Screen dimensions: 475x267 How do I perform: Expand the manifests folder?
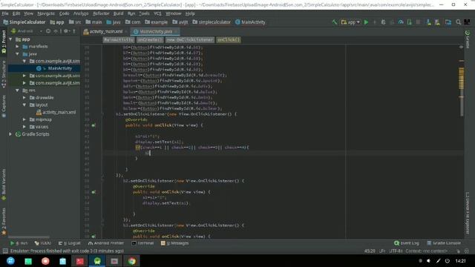point(17,47)
